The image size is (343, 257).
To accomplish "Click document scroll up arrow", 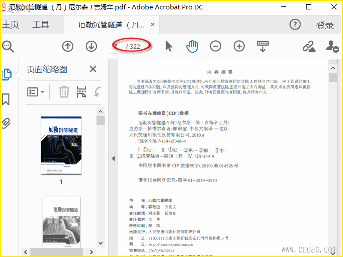I will click(x=333, y=68).
